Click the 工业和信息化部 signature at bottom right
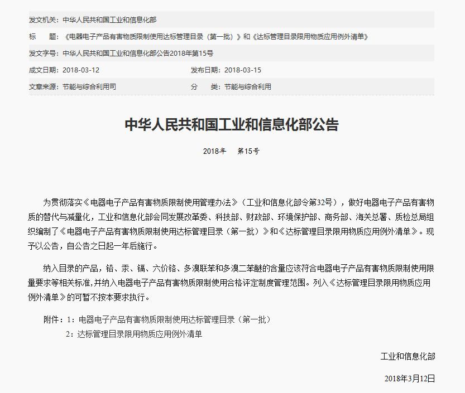The height and width of the screenshot is (393, 465). click(408, 356)
